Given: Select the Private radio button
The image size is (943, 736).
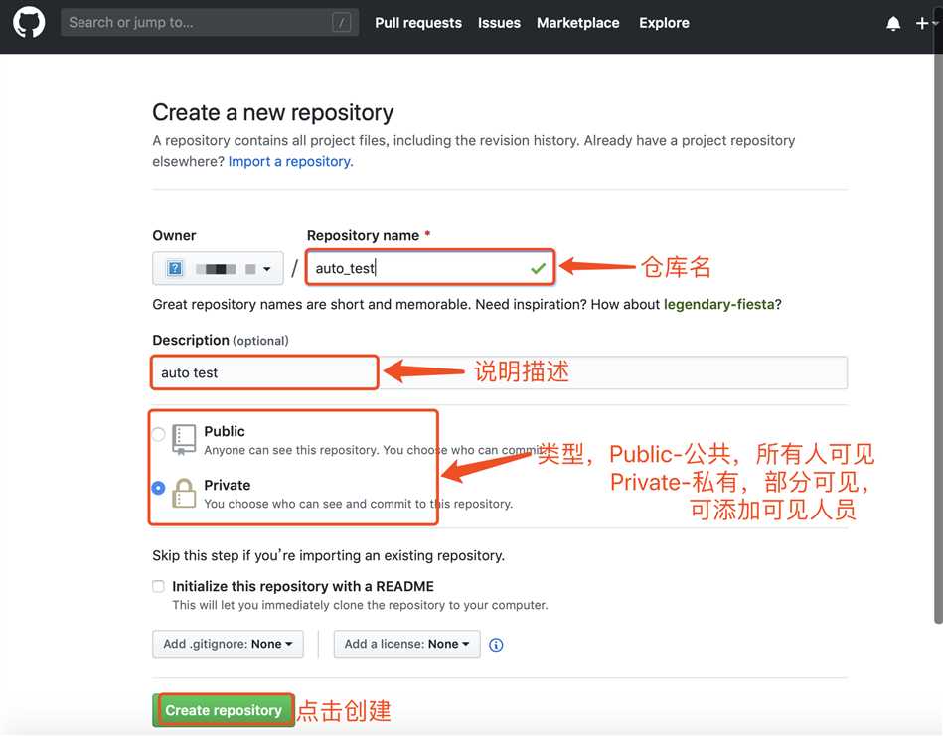Looking at the screenshot, I should (158, 488).
